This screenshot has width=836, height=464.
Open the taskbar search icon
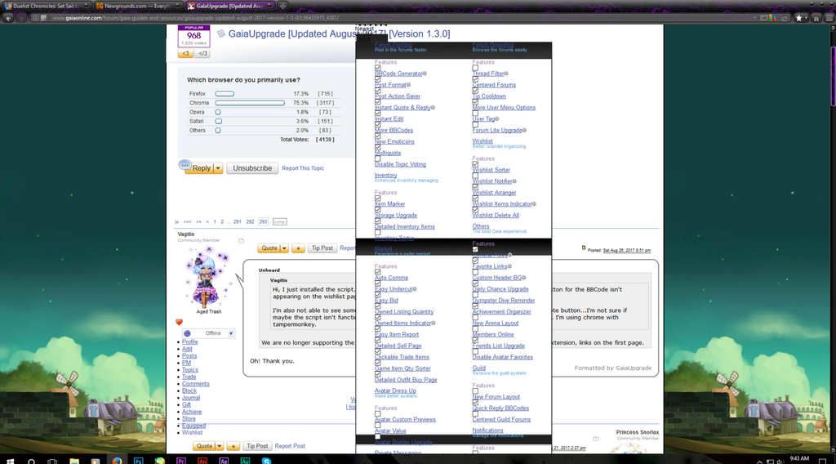point(31,460)
